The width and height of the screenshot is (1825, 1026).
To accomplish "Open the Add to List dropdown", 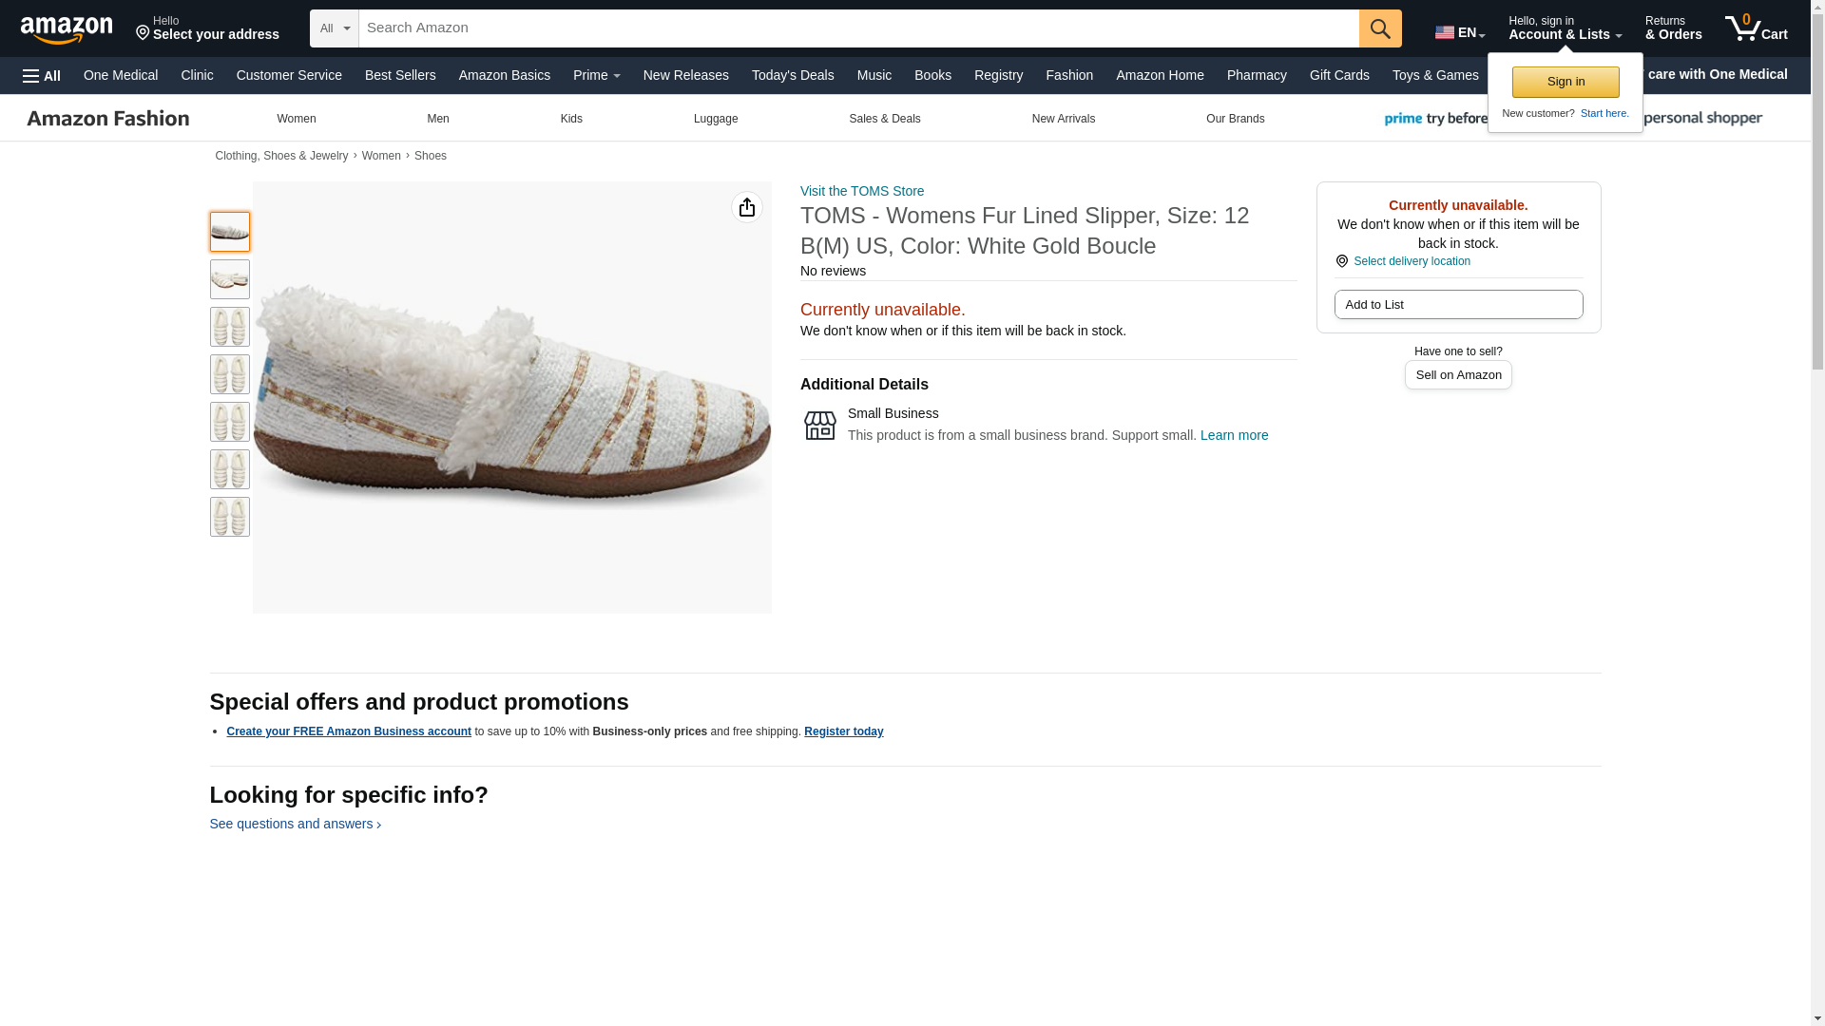I will (1458, 304).
